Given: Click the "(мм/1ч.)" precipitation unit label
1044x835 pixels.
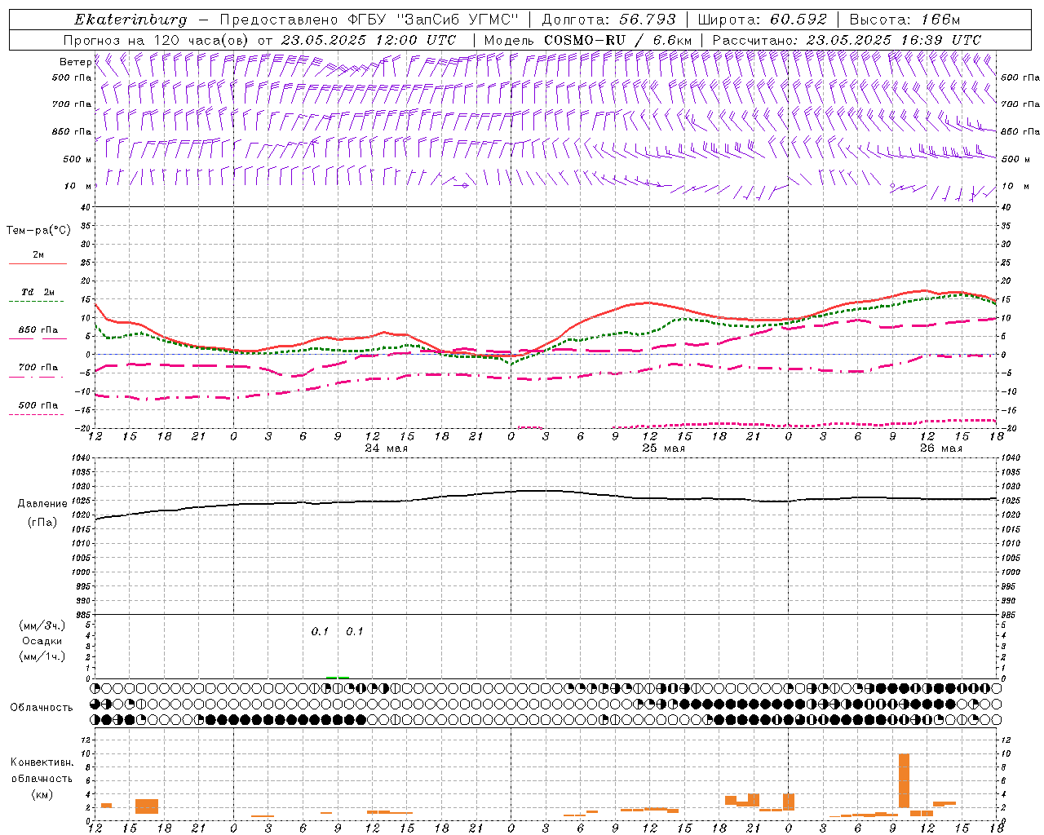Looking at the screenshot, I should point(42,656).
